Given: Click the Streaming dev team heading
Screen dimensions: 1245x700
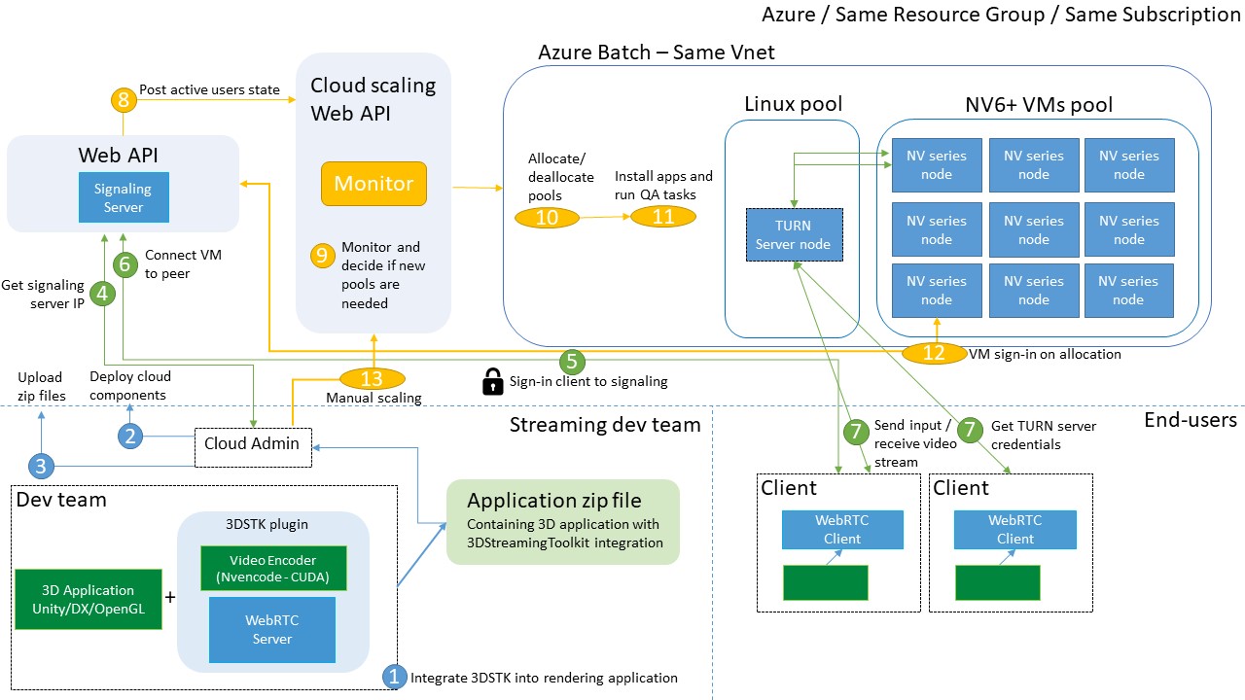Looking at the screenshot, I should 605,424.
